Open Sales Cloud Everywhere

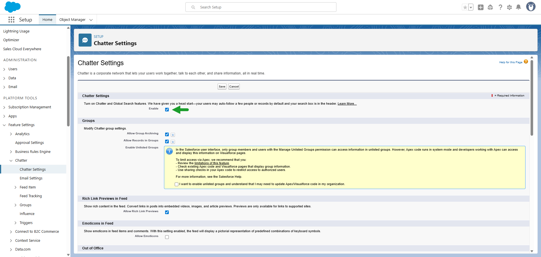coord(22,49)
